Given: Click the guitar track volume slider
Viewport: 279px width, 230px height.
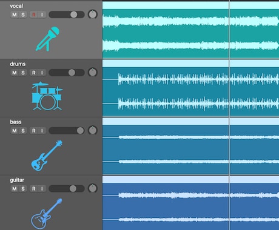Looking at the screenshot, I should click(67, 189).
